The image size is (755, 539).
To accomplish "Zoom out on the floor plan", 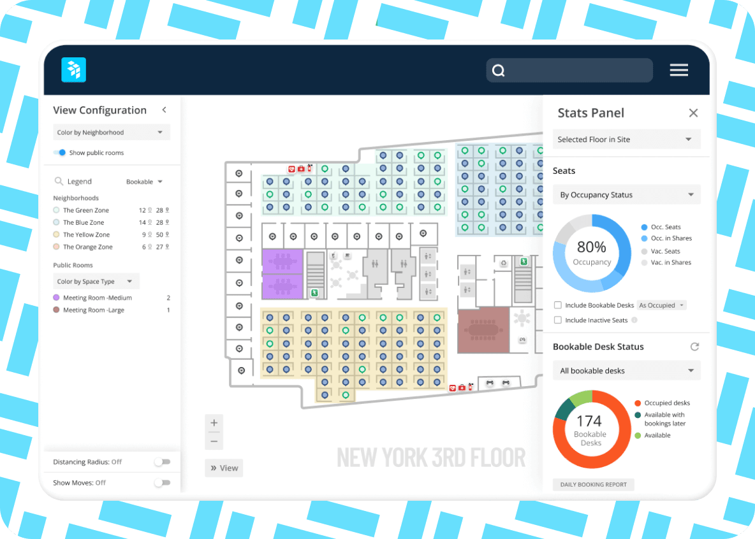I will click(214, 441).
